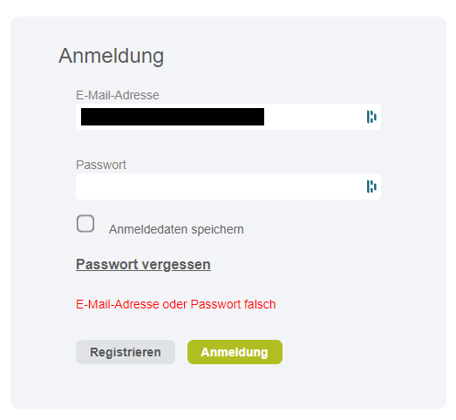Place cursor after redacted email text
The width and height of the screenshot is (456, 420).
point(314,117)
